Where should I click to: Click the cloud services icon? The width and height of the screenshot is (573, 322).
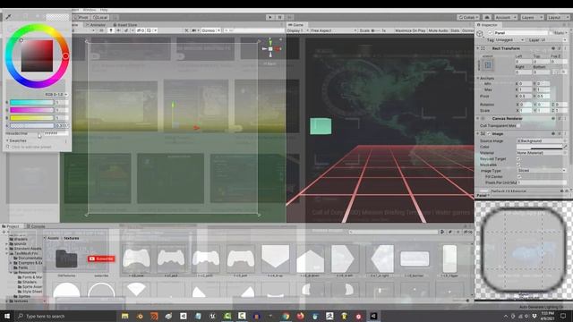click(x=487, y=17)
